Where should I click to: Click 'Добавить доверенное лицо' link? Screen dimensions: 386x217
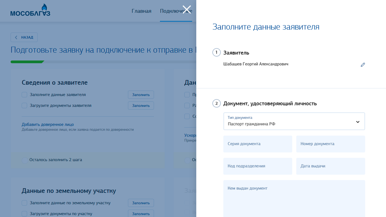48,124
